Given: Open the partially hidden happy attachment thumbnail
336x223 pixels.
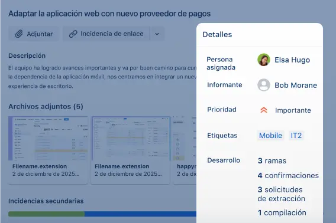Looking at the screenshot, I should (185, 138).
